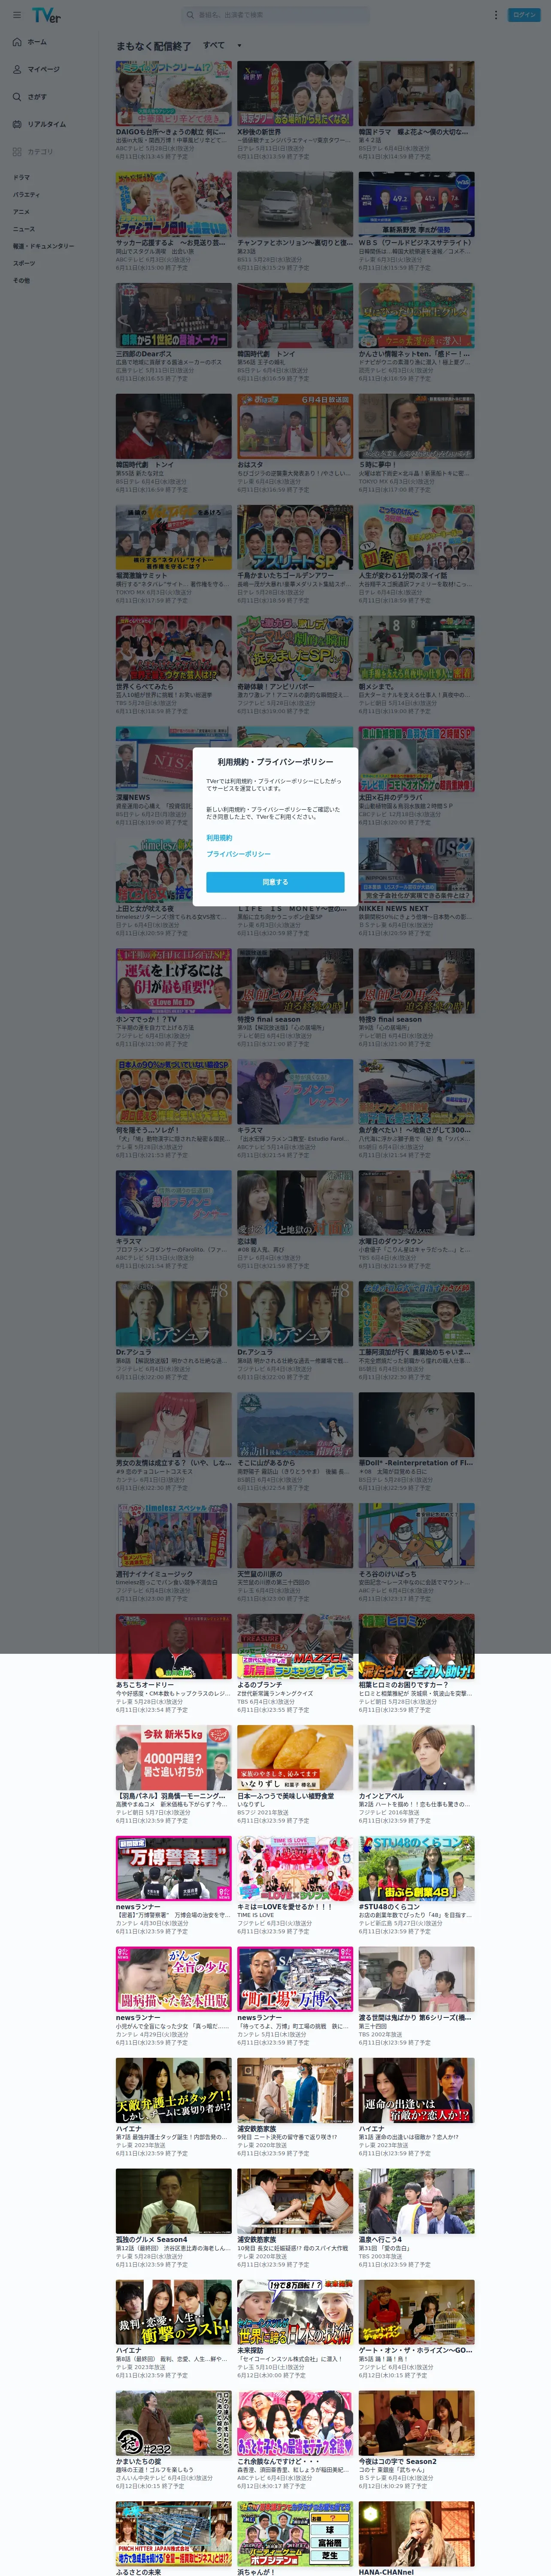
Task: Open DAIGOも台所 video thumbnail
Action: click(174, 93)
